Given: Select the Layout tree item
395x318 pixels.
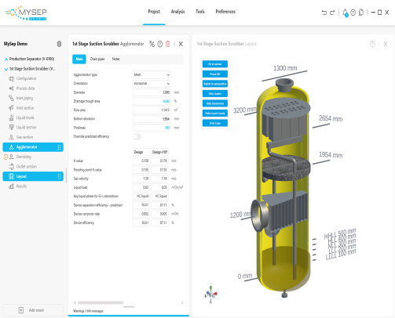Looking at the screenshot, I should (x=33, y=176).
